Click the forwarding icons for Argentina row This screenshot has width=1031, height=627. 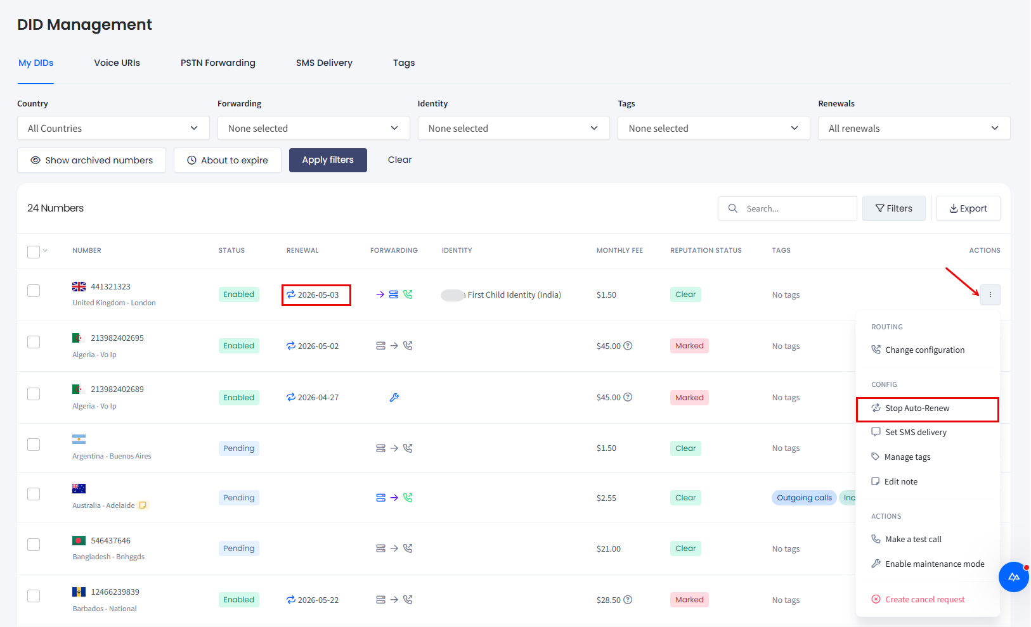[x=394, y=448]
